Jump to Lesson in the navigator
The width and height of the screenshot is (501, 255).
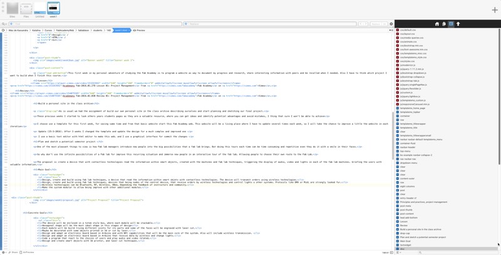(404, 221)
